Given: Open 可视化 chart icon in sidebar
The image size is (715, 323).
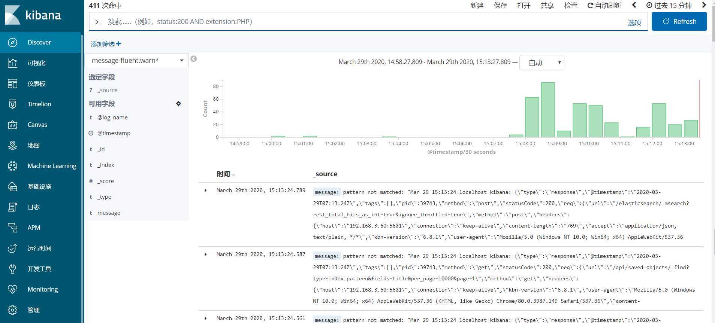Looking at the screenshot, I should (12, 63).
